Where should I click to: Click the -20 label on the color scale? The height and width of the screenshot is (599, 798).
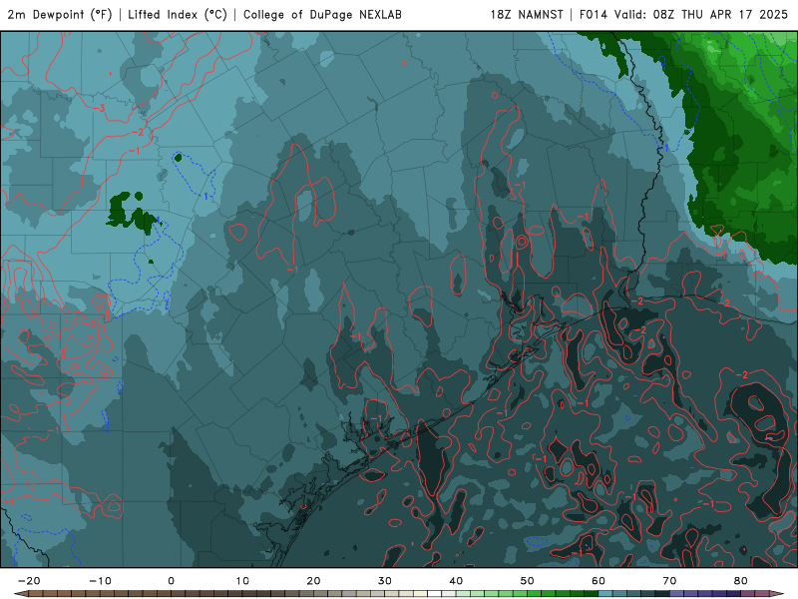coord(29,581)
